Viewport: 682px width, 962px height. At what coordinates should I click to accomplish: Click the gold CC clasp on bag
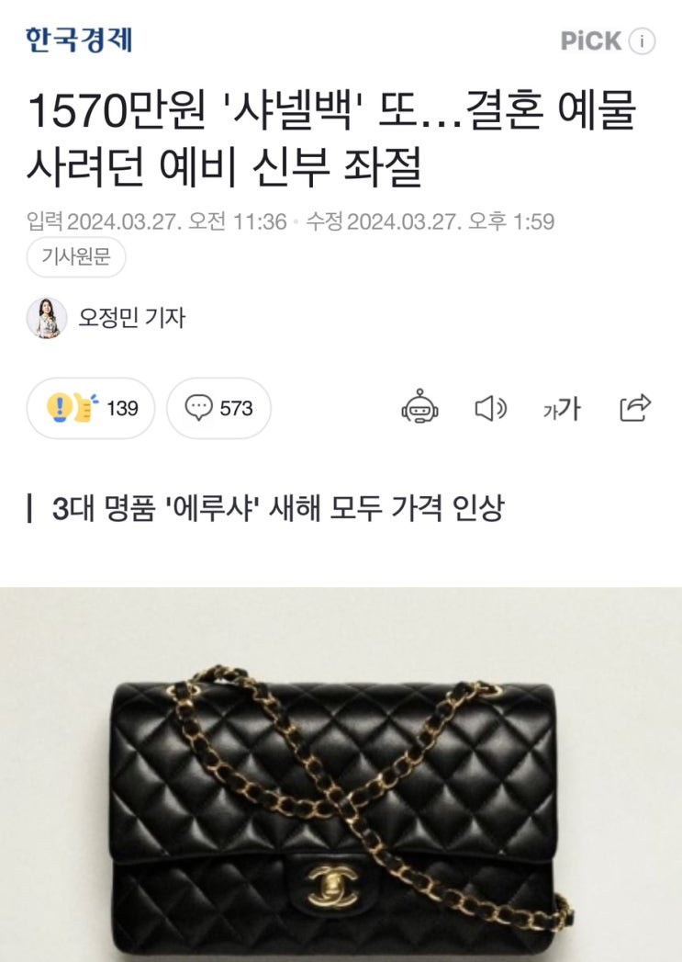(331, 886)
